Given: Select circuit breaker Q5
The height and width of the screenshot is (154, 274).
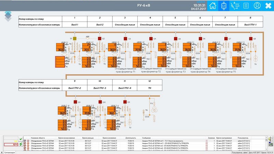Looking at the screenshot, I should coord(176,39).
